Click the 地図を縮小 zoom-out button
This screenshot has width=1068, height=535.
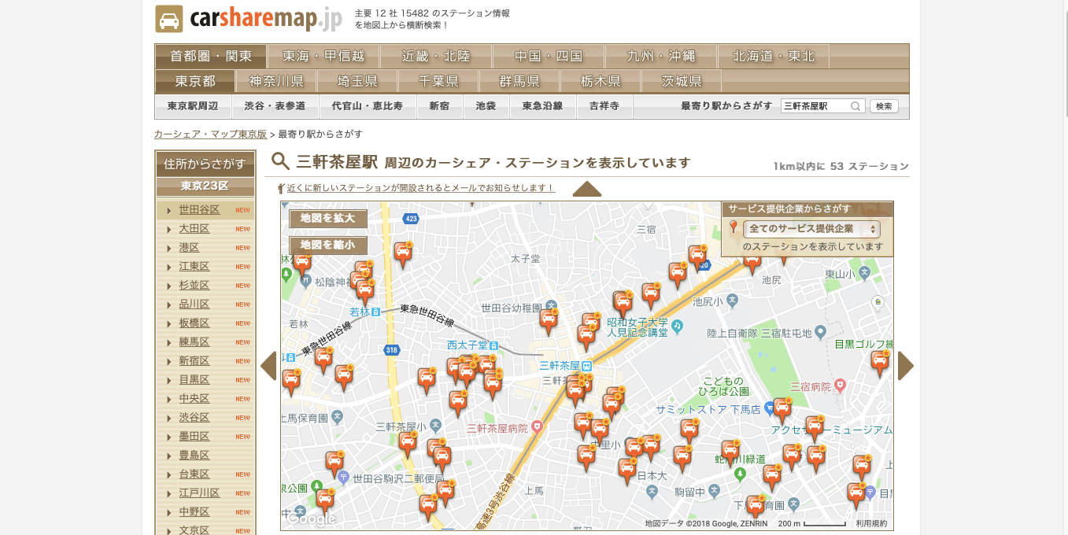pyautogui.click(x=328, y=245)
